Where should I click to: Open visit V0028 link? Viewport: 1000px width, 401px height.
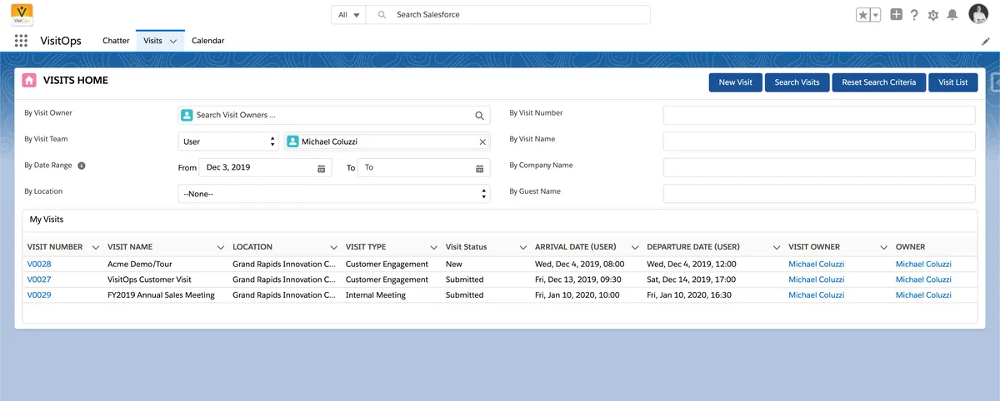point(39,265)
